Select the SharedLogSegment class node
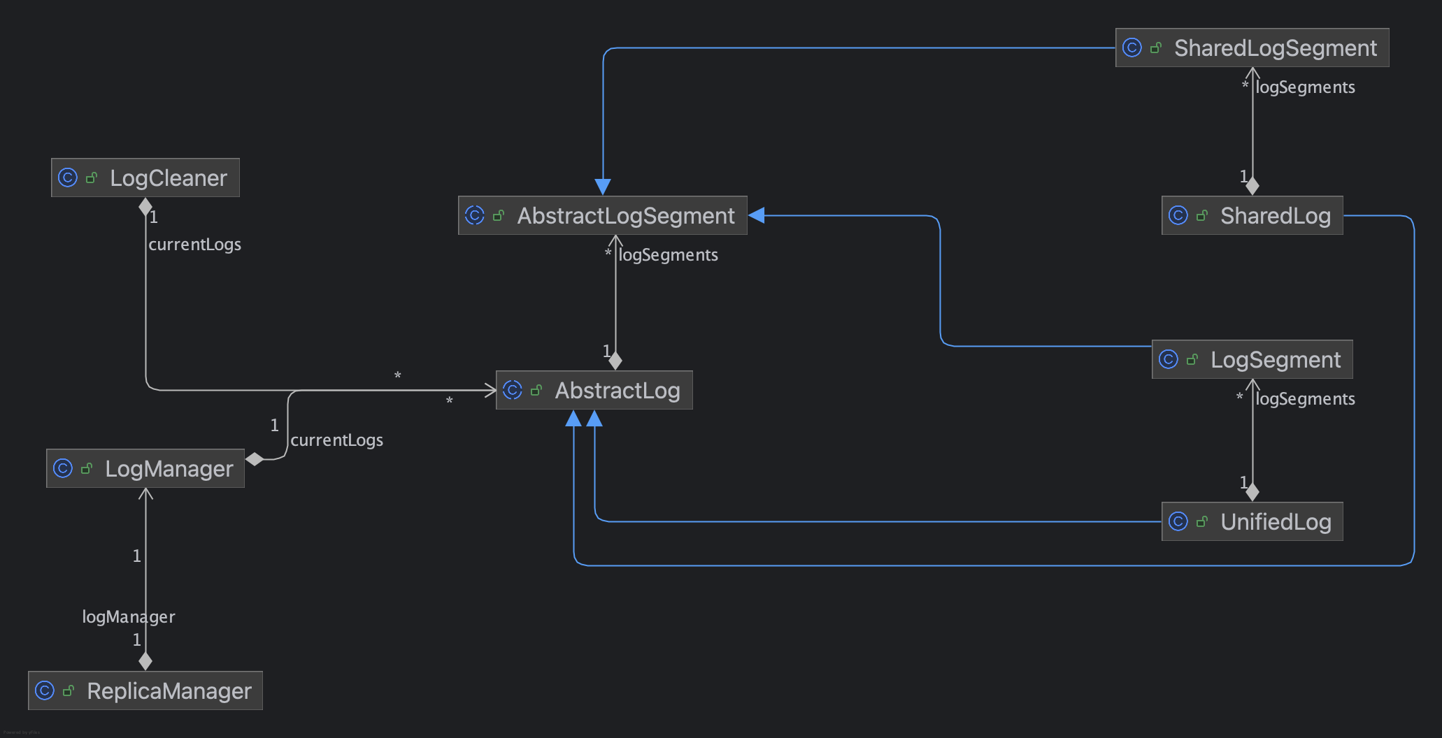 1252,48
